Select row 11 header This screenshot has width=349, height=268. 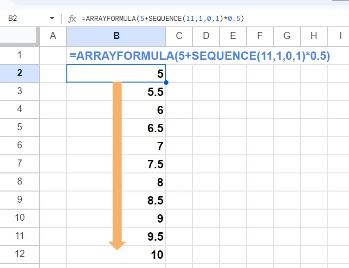(x=19, y=236)
